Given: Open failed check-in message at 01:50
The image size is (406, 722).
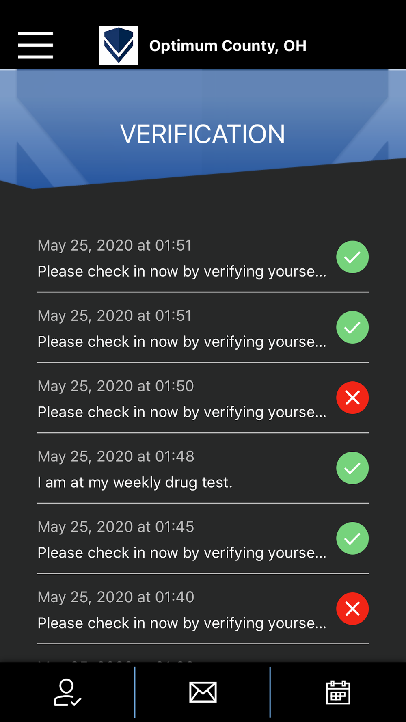Looking at the screenshot, I should pyautogui.click(x=203, y=398).
